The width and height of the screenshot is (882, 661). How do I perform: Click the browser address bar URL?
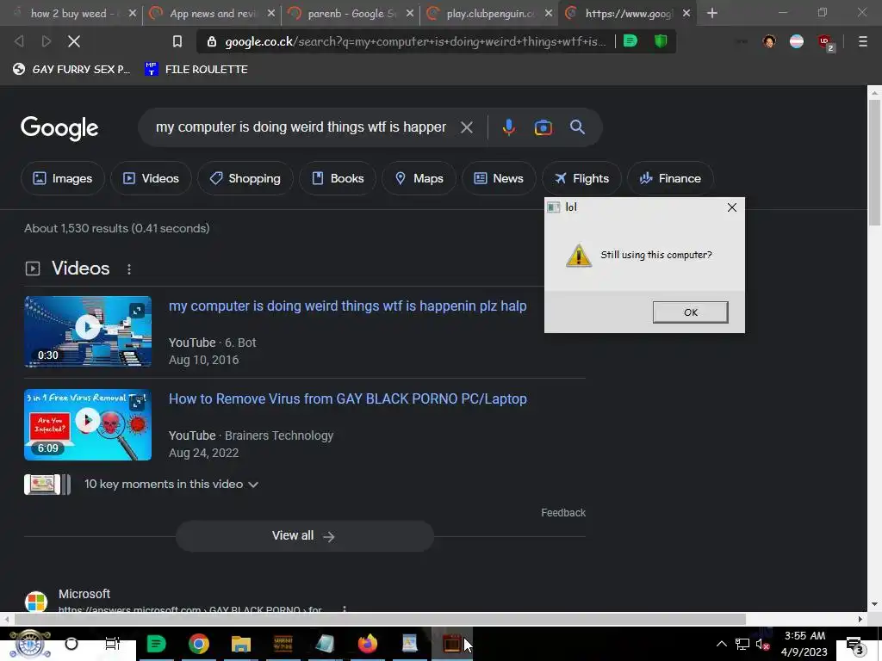(x=415, y=41)
